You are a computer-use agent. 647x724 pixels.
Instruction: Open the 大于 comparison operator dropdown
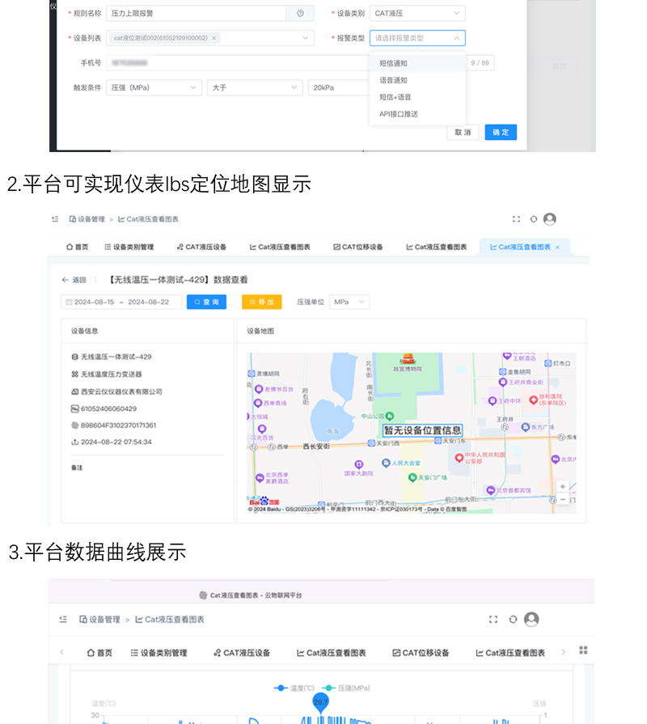[x=255, y=87]
